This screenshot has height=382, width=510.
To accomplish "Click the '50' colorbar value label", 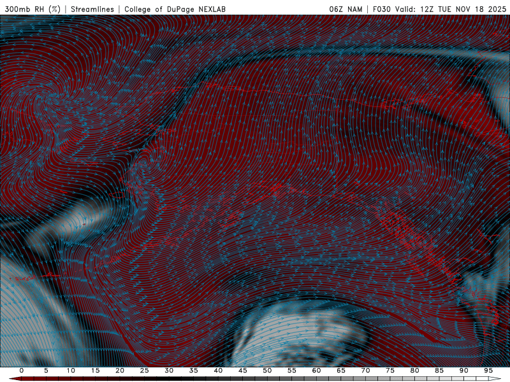I will pyautogui.click(x=267, y=371).
